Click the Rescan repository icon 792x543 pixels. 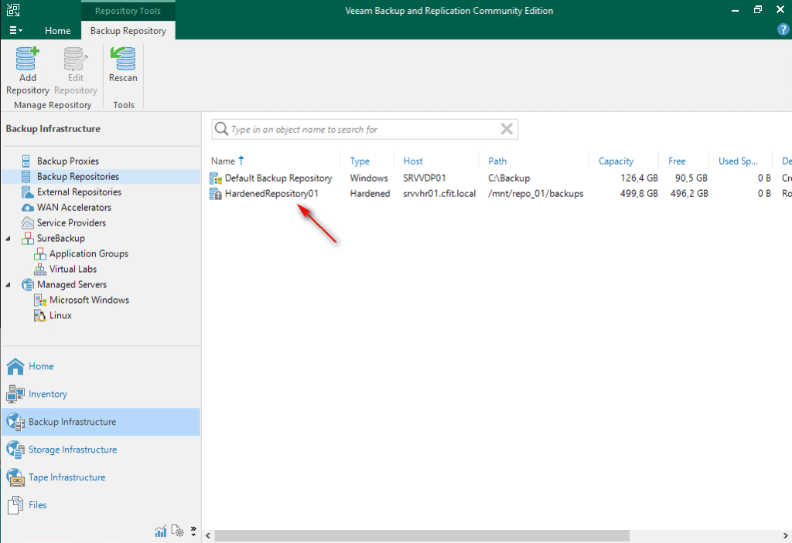click(x=123, y=59)
